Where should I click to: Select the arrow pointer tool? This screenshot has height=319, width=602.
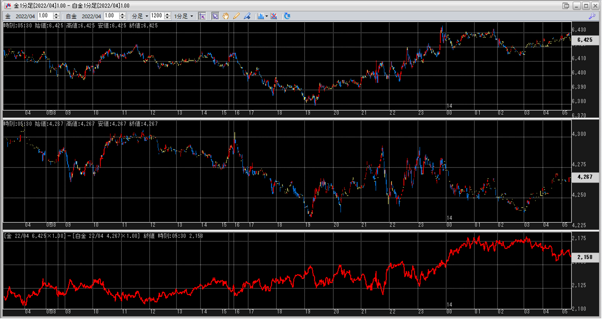click(215, 16)
